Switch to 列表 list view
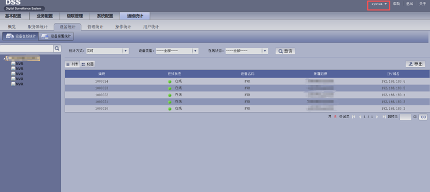 click(x=72, y=64)
